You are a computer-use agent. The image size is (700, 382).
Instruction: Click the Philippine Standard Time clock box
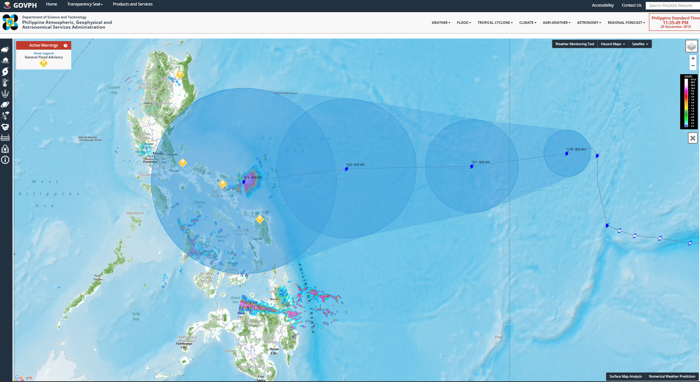click(x=675, y=22)
